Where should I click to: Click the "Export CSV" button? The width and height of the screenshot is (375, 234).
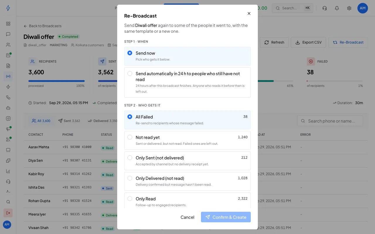click(308, 42)
